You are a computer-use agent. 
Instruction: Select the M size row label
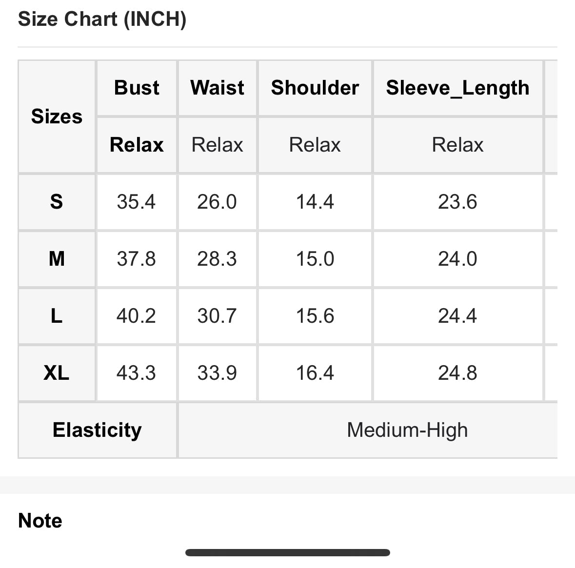coord(57,258)
